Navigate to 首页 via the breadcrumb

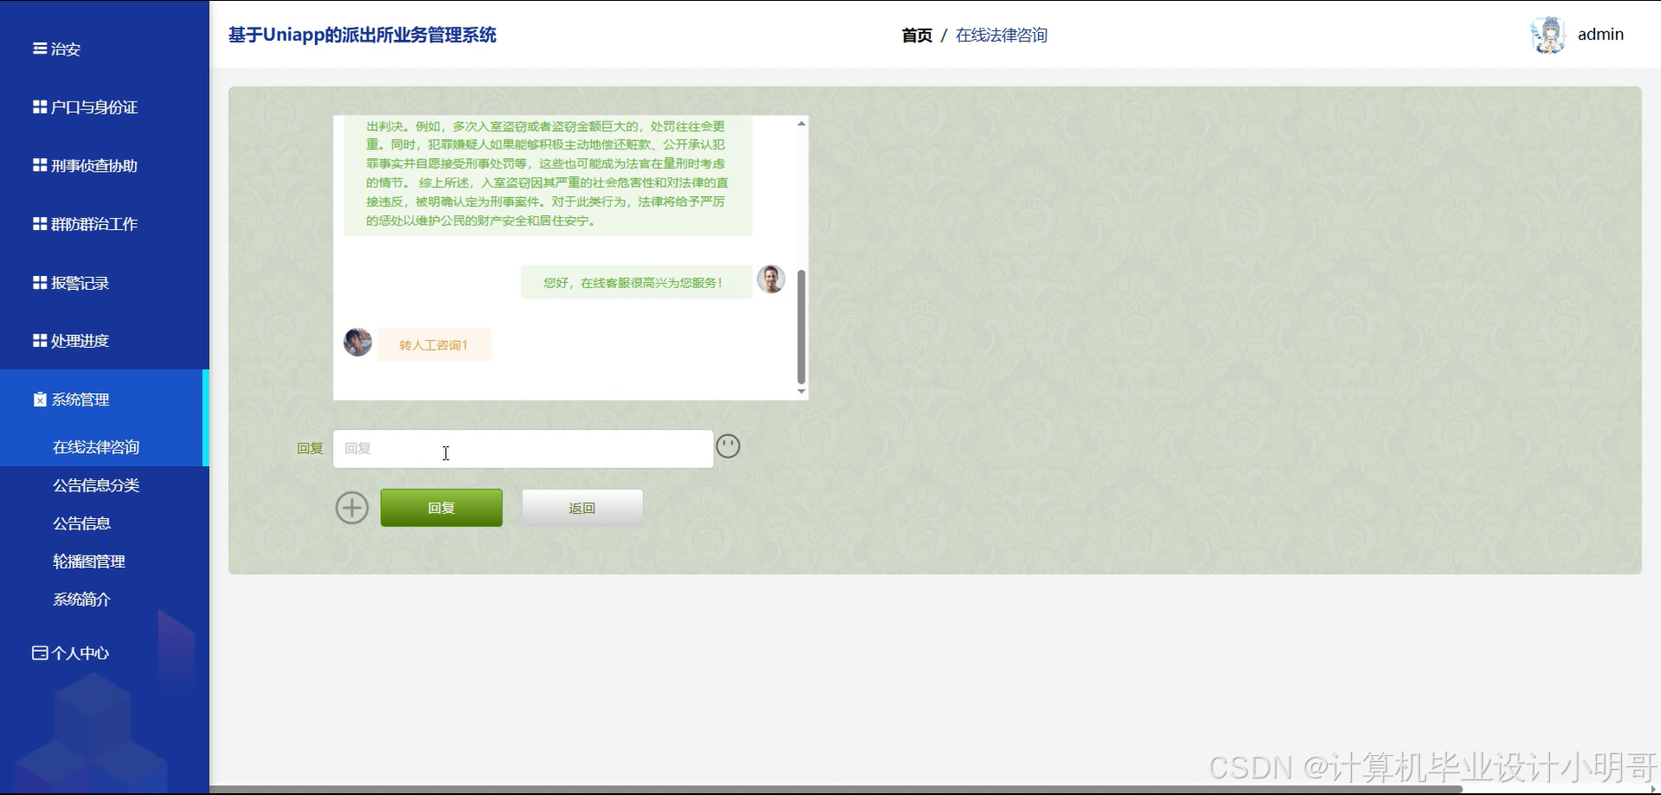916,35
